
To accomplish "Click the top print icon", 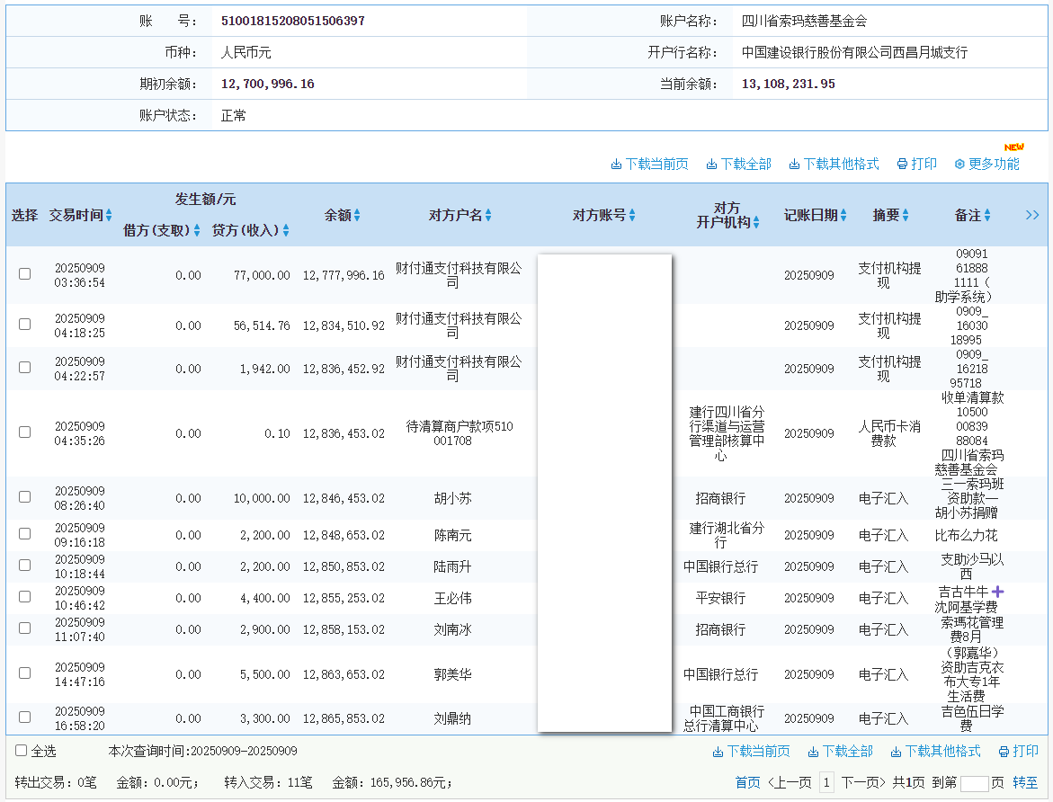I will (902, 165).
